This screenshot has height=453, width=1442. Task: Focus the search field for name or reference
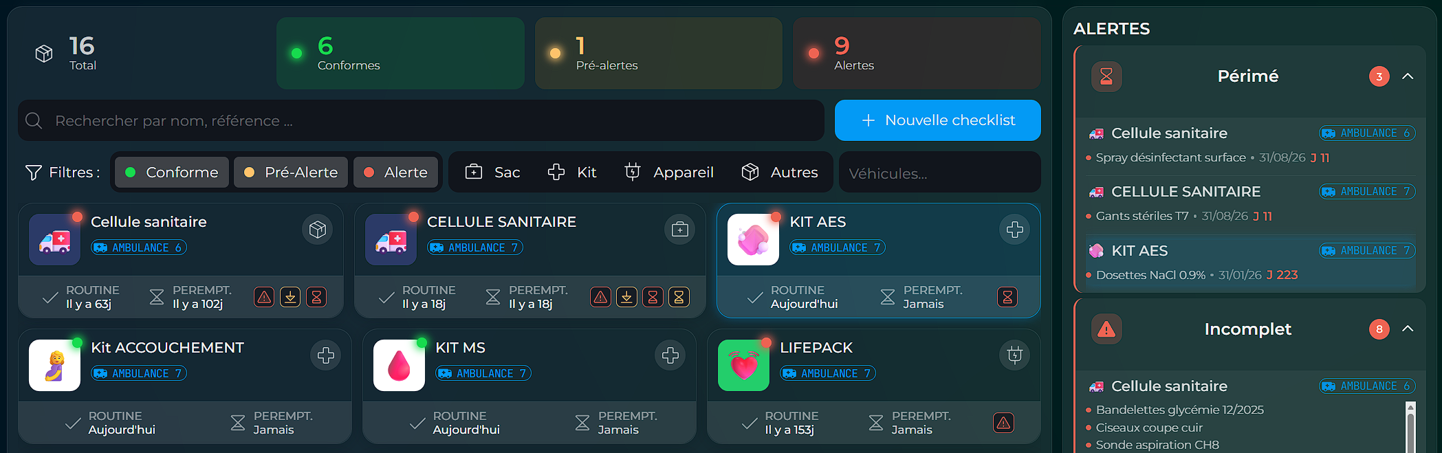[x=421, y=120]
